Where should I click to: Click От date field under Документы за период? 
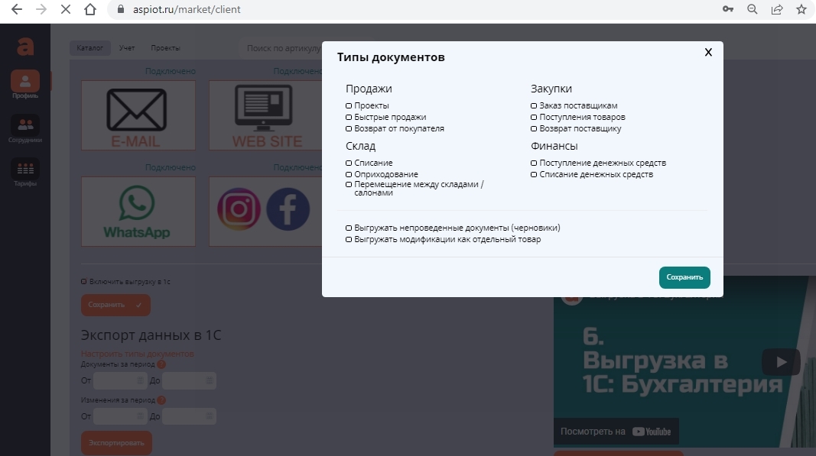[119, 380]
